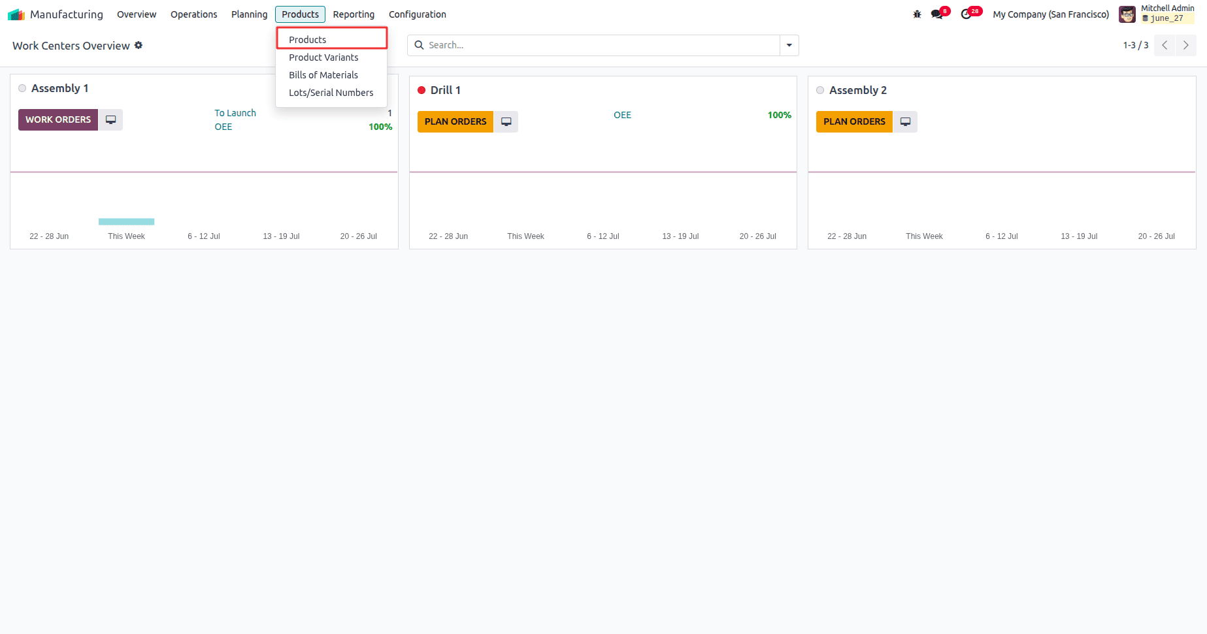The width and height of the screenshot is (1207, 634).
Task: Open the company switcher My Company (San Francisco)
Action: click(1051, 14)
